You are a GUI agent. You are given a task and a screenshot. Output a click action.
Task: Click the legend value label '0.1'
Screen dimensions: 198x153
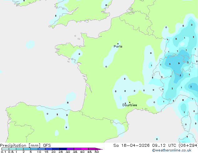click(3, 152)
